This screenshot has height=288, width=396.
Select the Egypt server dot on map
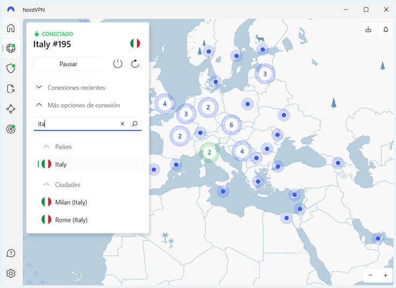tap(287, 218)
